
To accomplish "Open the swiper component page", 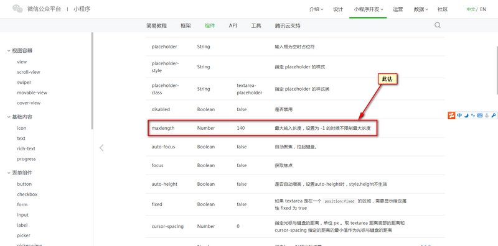I will click(x=24, y=83).
